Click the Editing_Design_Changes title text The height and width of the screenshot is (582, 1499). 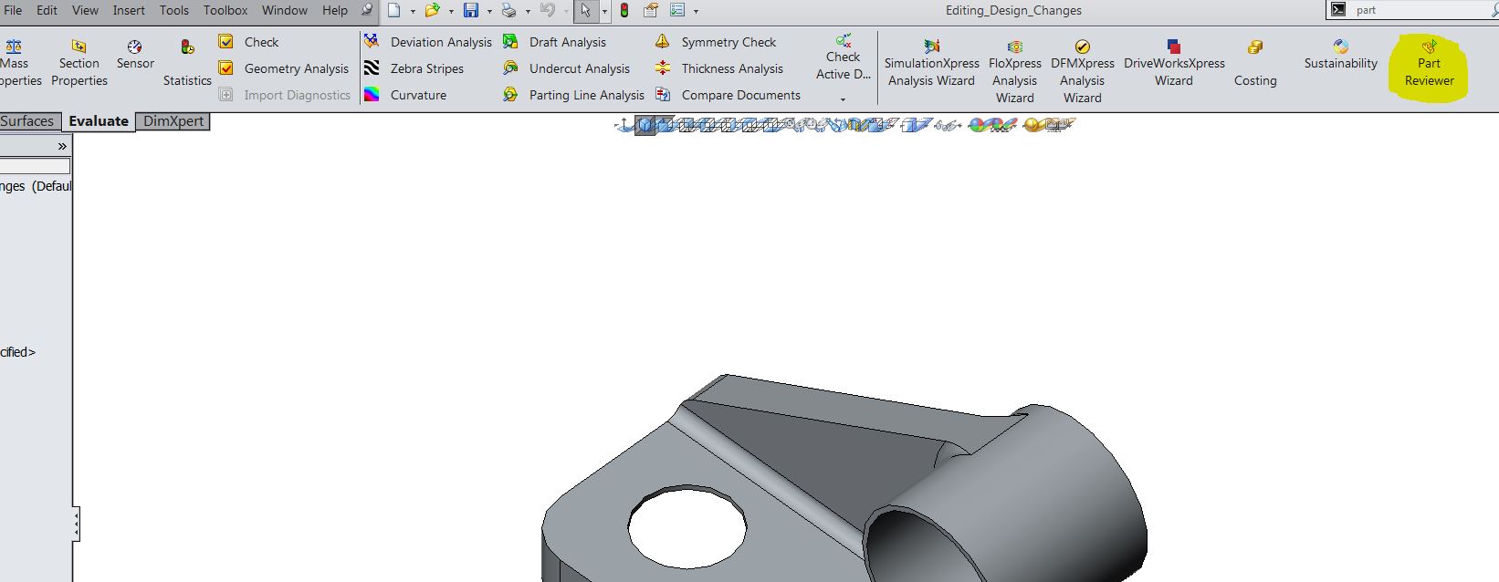coord(1013,10)
